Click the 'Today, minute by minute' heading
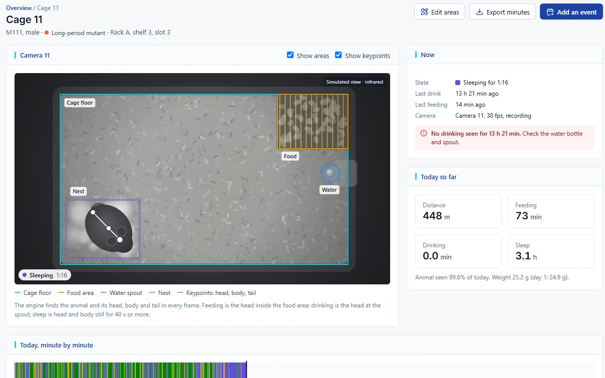The image size is (605, 378). [x=57, y=345]
